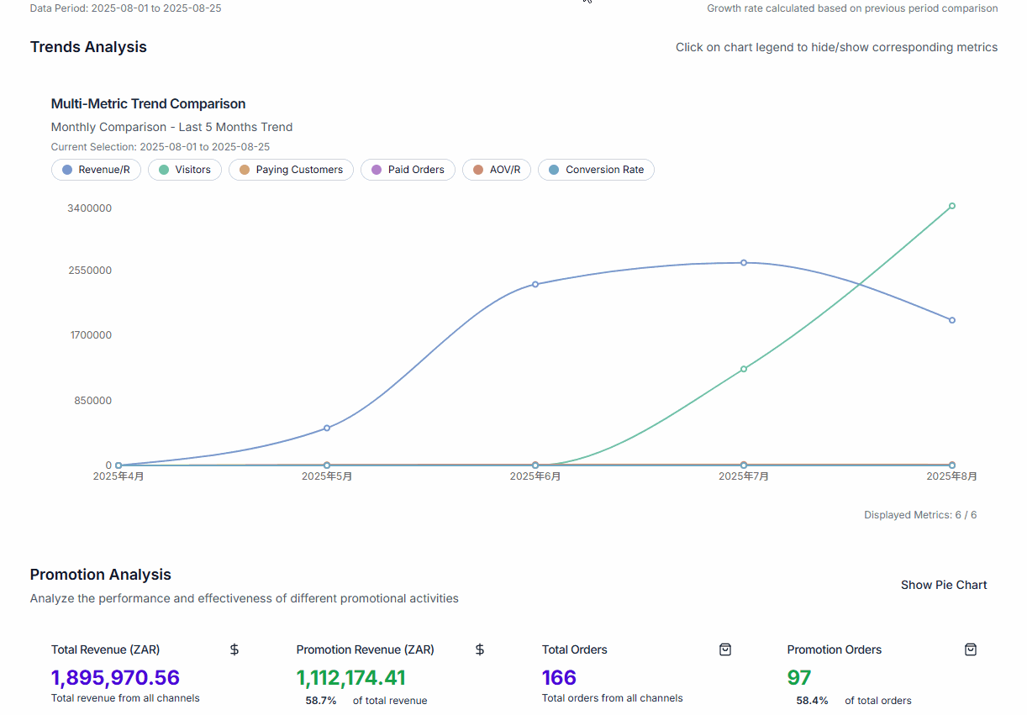The image size is (1027, 715).
Task: Click the shopping bag icon beside Total Orders
Action: click(725, 649)
